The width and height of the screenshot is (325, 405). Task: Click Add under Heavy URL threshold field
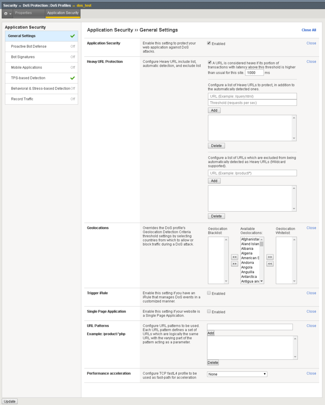coord(214,110)
